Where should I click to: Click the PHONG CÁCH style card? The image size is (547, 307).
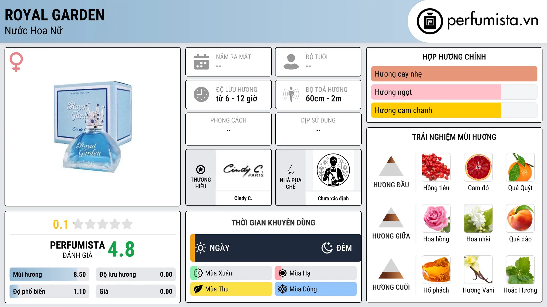(229, 129)
